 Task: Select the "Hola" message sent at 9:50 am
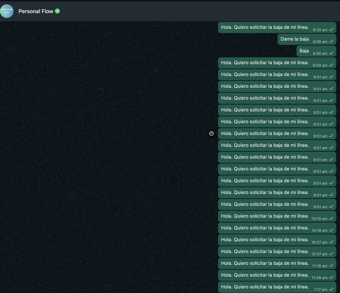point(277,63)
